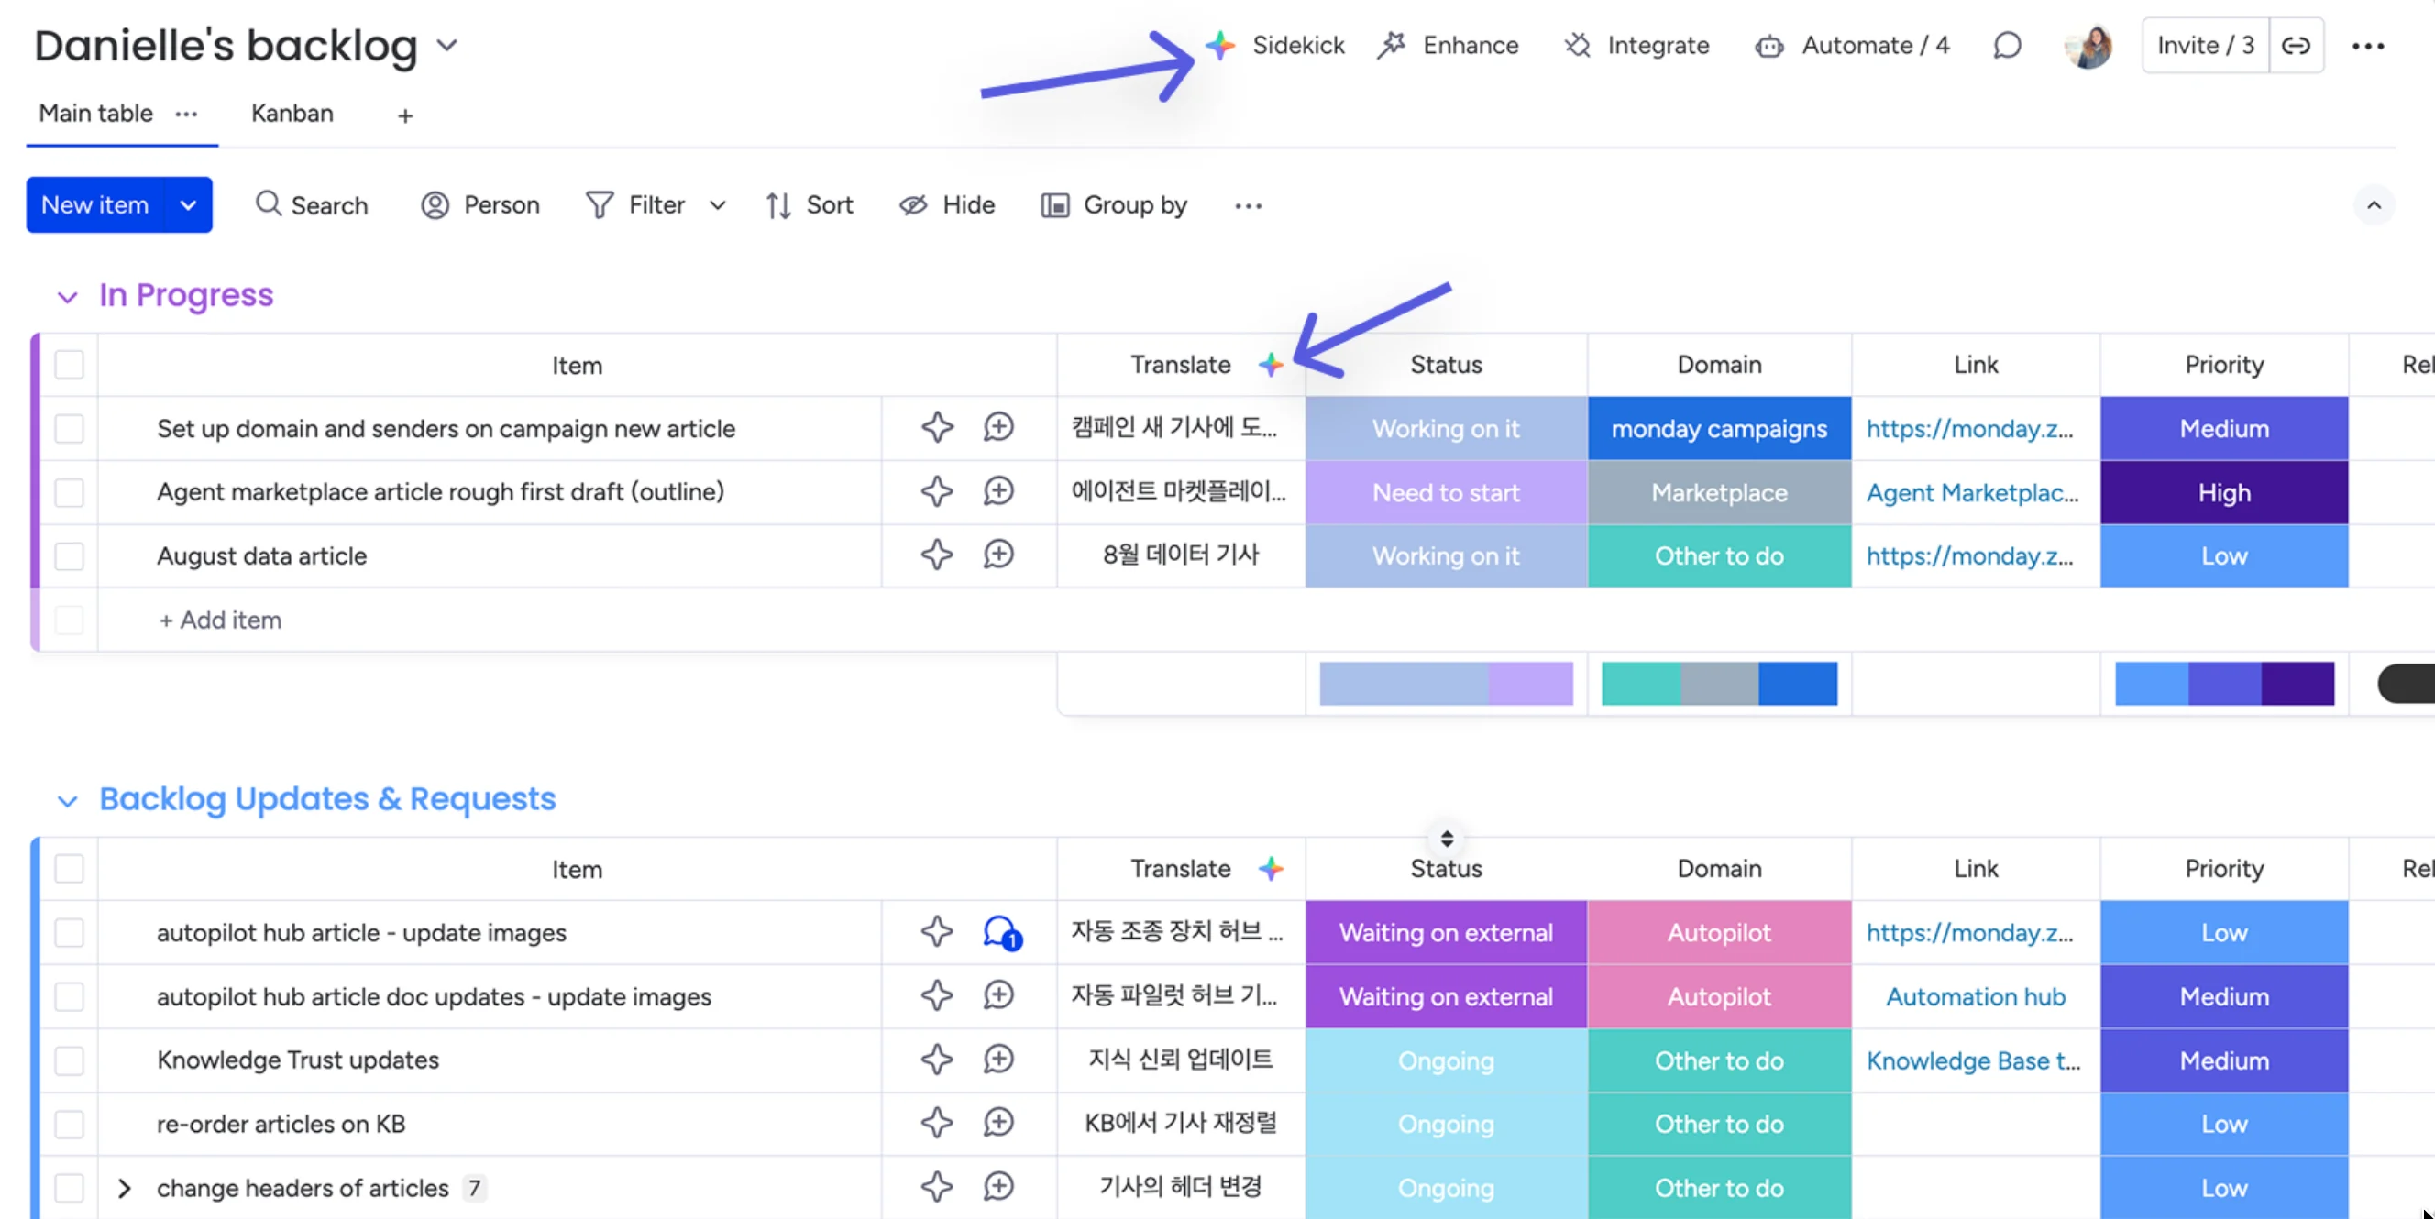Add update to Knowledge Trust updates item
The width and height of the screenshot is (2435, 1219).
point(998,1059)
